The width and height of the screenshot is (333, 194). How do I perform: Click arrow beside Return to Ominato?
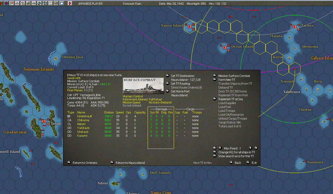click(69, 162)
